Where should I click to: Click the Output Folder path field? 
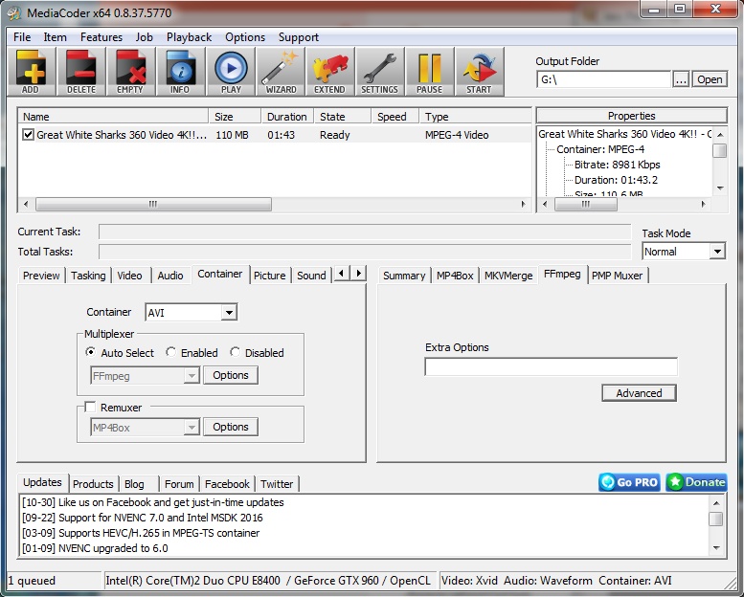click(603, 79)
